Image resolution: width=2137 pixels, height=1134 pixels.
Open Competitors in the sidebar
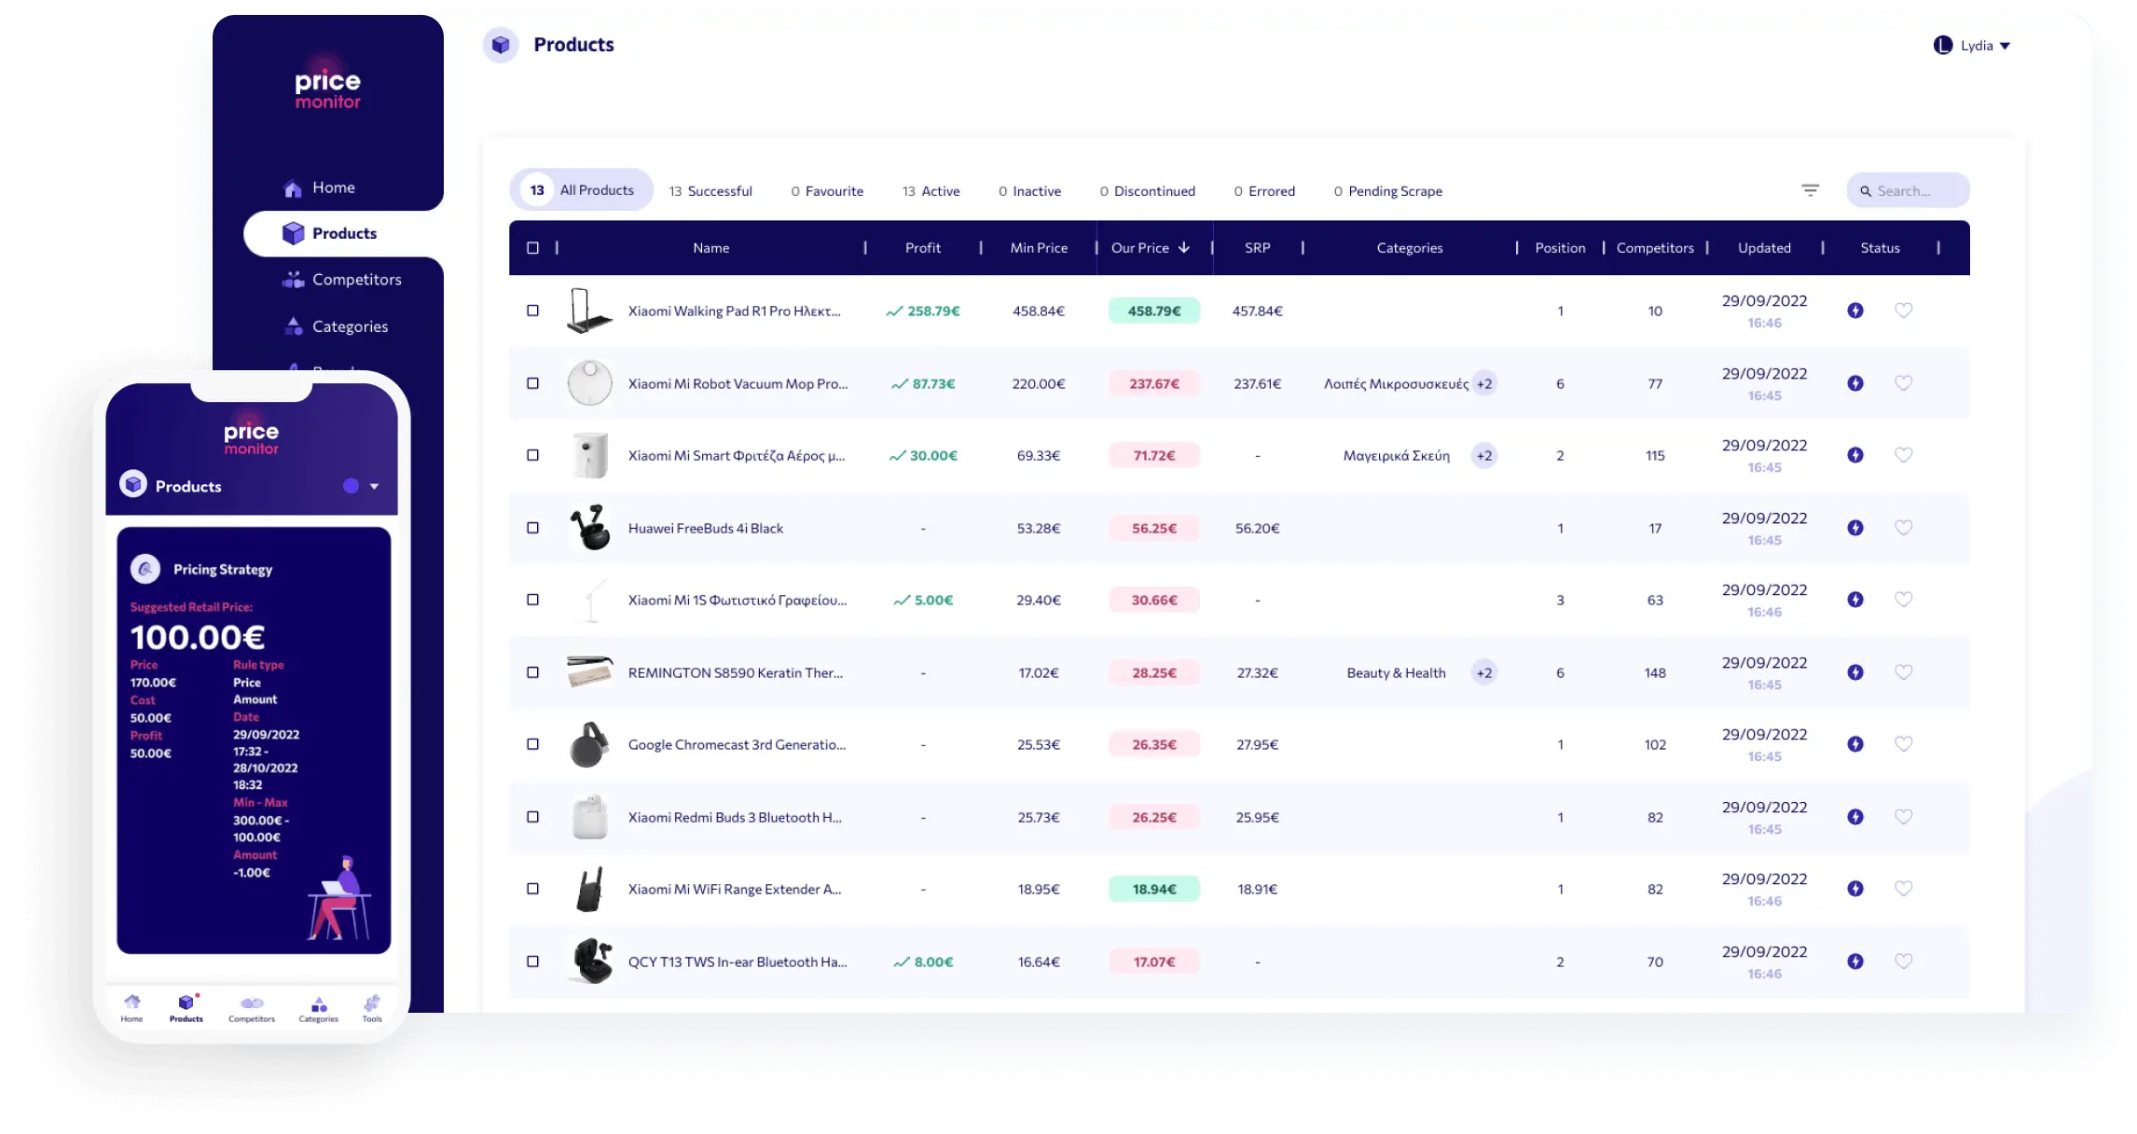coord(342,280)
